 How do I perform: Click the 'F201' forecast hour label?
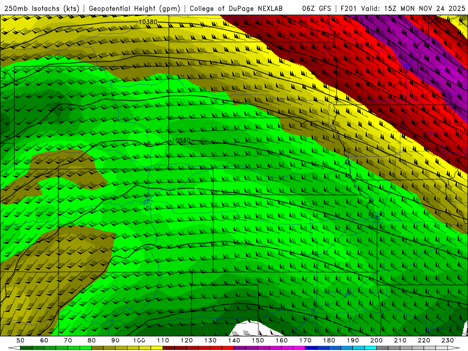(349, 8)
